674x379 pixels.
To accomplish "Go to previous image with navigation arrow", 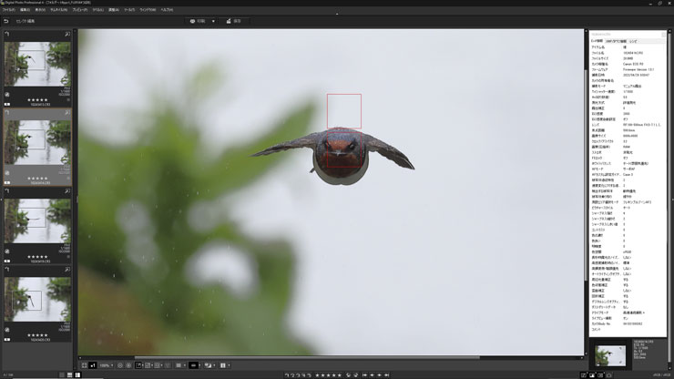I will coord(372,375).
